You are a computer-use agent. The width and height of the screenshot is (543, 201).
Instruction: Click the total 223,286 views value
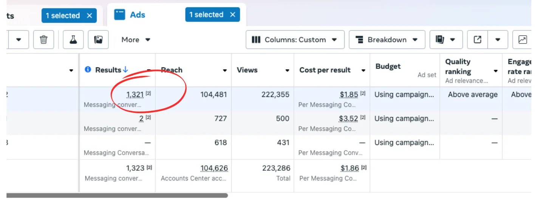pos(276,168)
